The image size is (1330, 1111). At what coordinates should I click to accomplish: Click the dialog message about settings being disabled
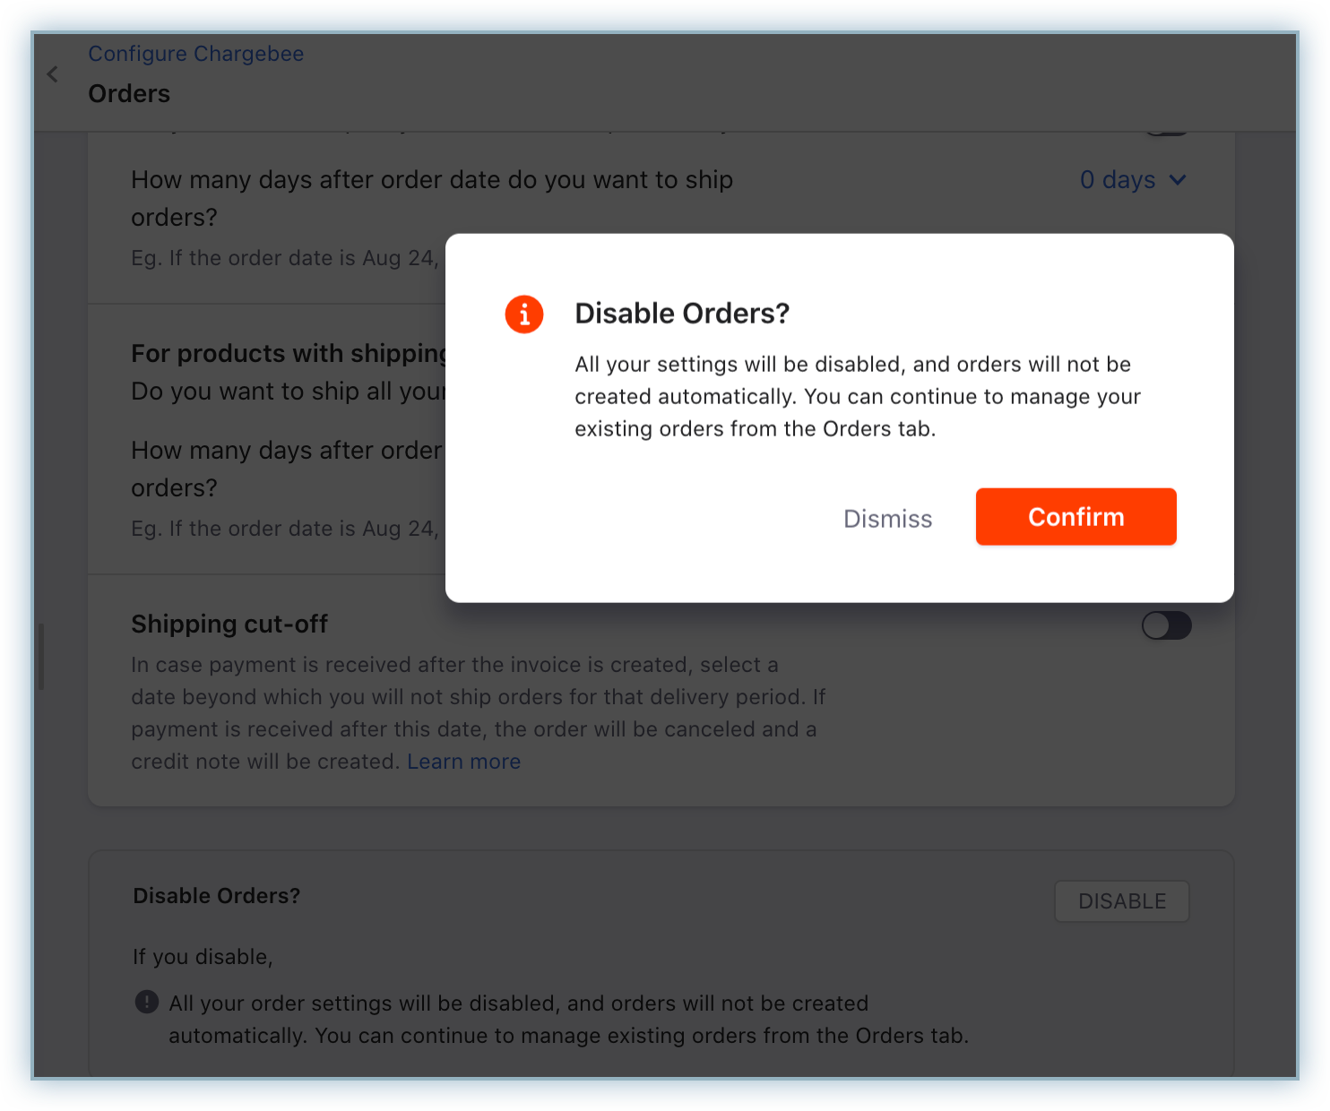(857, 396)
